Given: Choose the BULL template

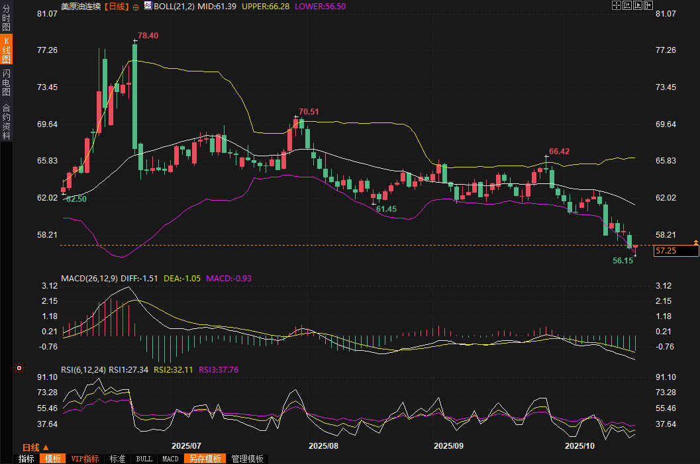Looking at the screenshot, I should coord(144,459).
